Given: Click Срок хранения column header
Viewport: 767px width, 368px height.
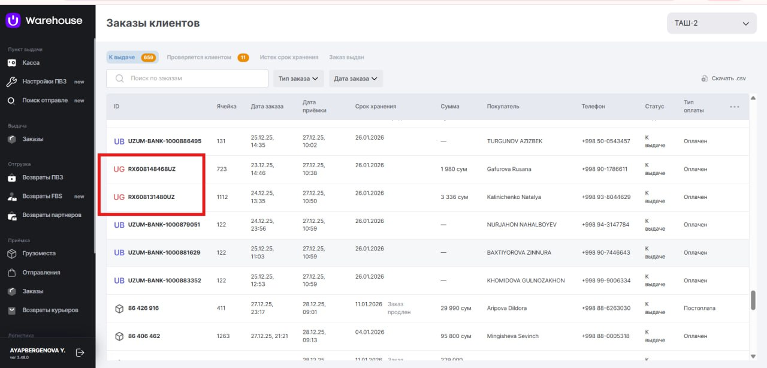Looking at the screenshot, I should (x=376, y=107).
